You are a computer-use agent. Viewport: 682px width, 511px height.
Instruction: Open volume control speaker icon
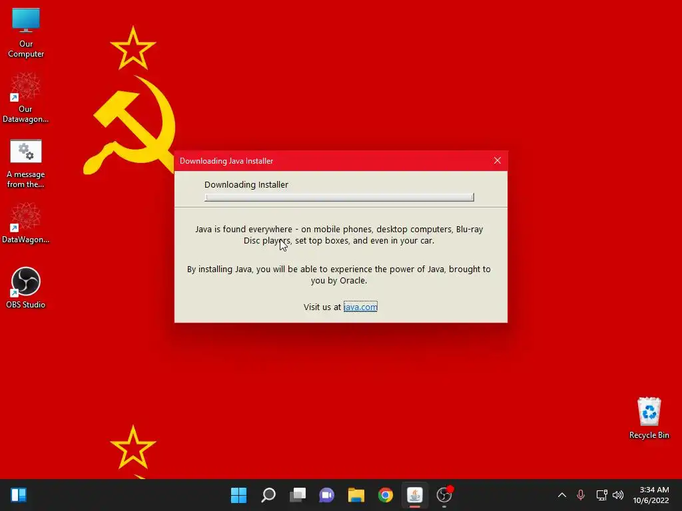point(618,495)
